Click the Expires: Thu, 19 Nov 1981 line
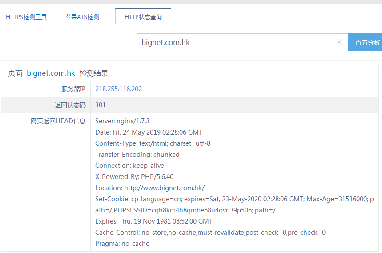The width and height of the screenshot is (382, 253). [154, 221]
